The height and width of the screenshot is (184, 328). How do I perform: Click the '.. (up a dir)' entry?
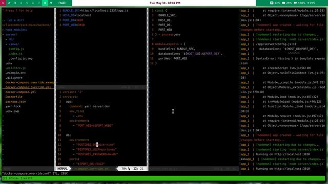(x=13, y=20)
